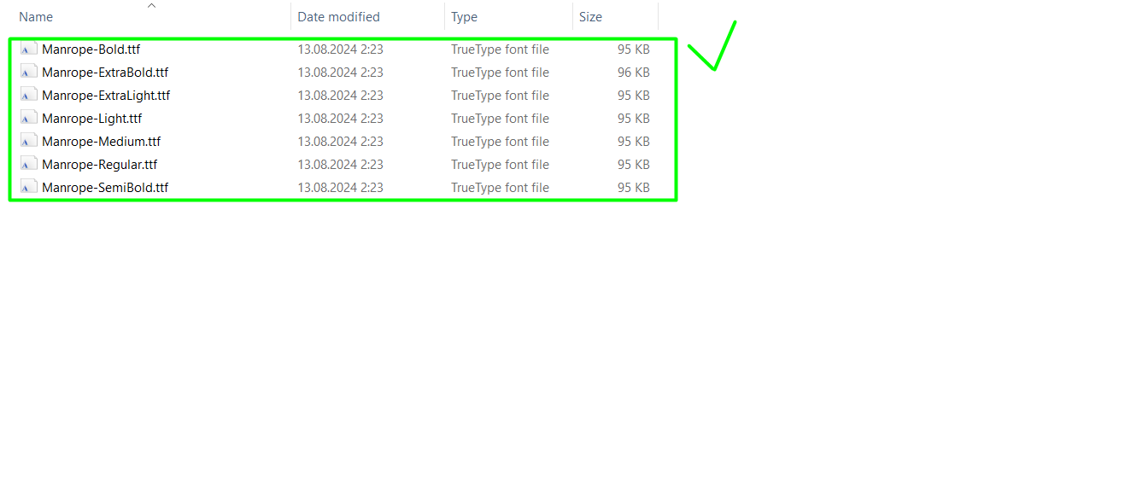The width and height of the screenshot is (1131, 501).
Task: Click the 96 KB size of Manrope-ExtraBold.ttf
Action: (634, 73)
